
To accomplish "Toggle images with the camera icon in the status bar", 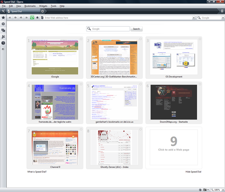I will click(x=205, y=190).
